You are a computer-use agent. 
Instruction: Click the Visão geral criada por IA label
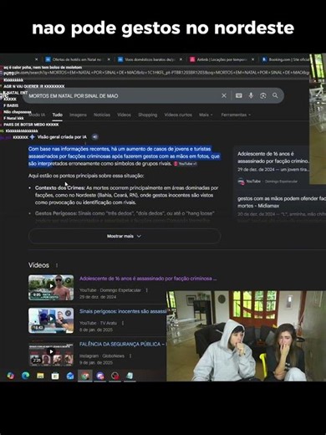pyautogui.click(x=62, y=137)
